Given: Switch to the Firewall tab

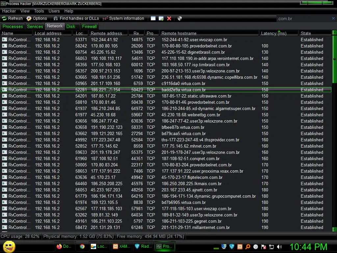Looking at the screenshot, I should coord(90,26).
